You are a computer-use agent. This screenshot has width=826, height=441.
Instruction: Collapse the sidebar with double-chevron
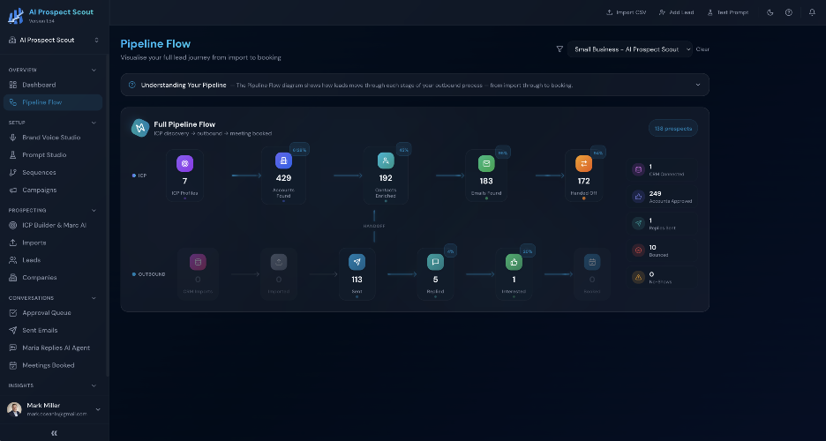[x=54, y=433]
